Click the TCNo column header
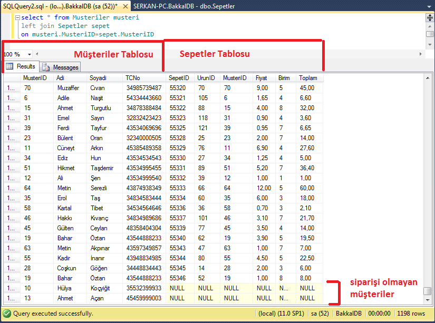The height and width of the screenshot is (323, 435). coord(144,78)
